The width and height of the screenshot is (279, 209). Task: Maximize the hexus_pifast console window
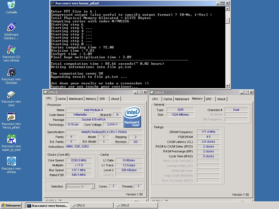[x=223, y=3]
